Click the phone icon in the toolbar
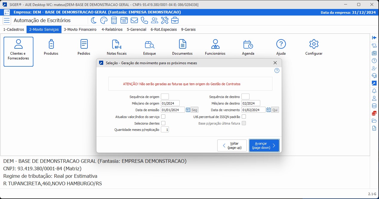 [144, 20]
